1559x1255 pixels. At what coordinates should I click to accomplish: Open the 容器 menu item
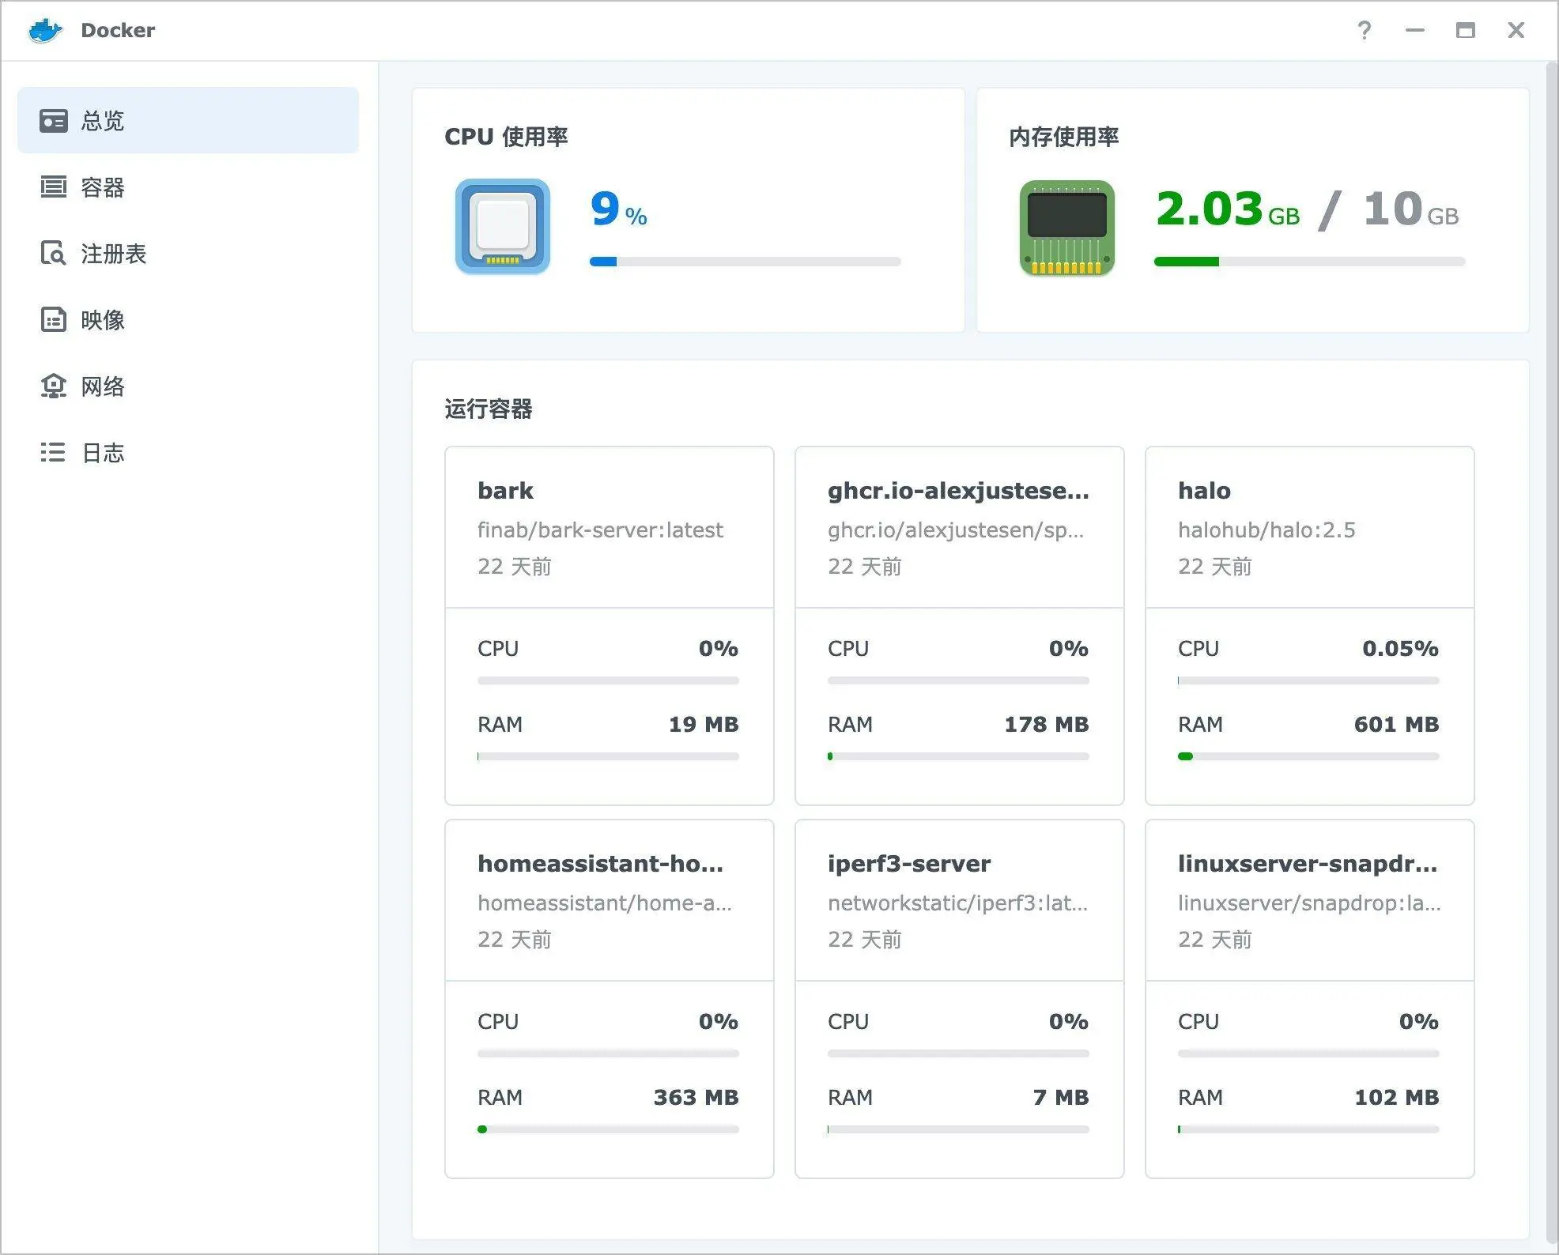103,187
